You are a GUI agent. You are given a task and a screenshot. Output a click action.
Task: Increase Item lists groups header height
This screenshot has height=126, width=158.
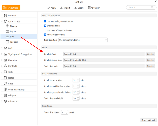[x=78, y=91]
